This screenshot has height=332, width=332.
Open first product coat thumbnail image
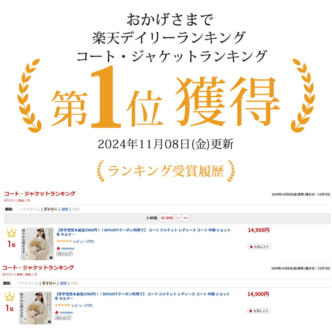click(37, 244)
